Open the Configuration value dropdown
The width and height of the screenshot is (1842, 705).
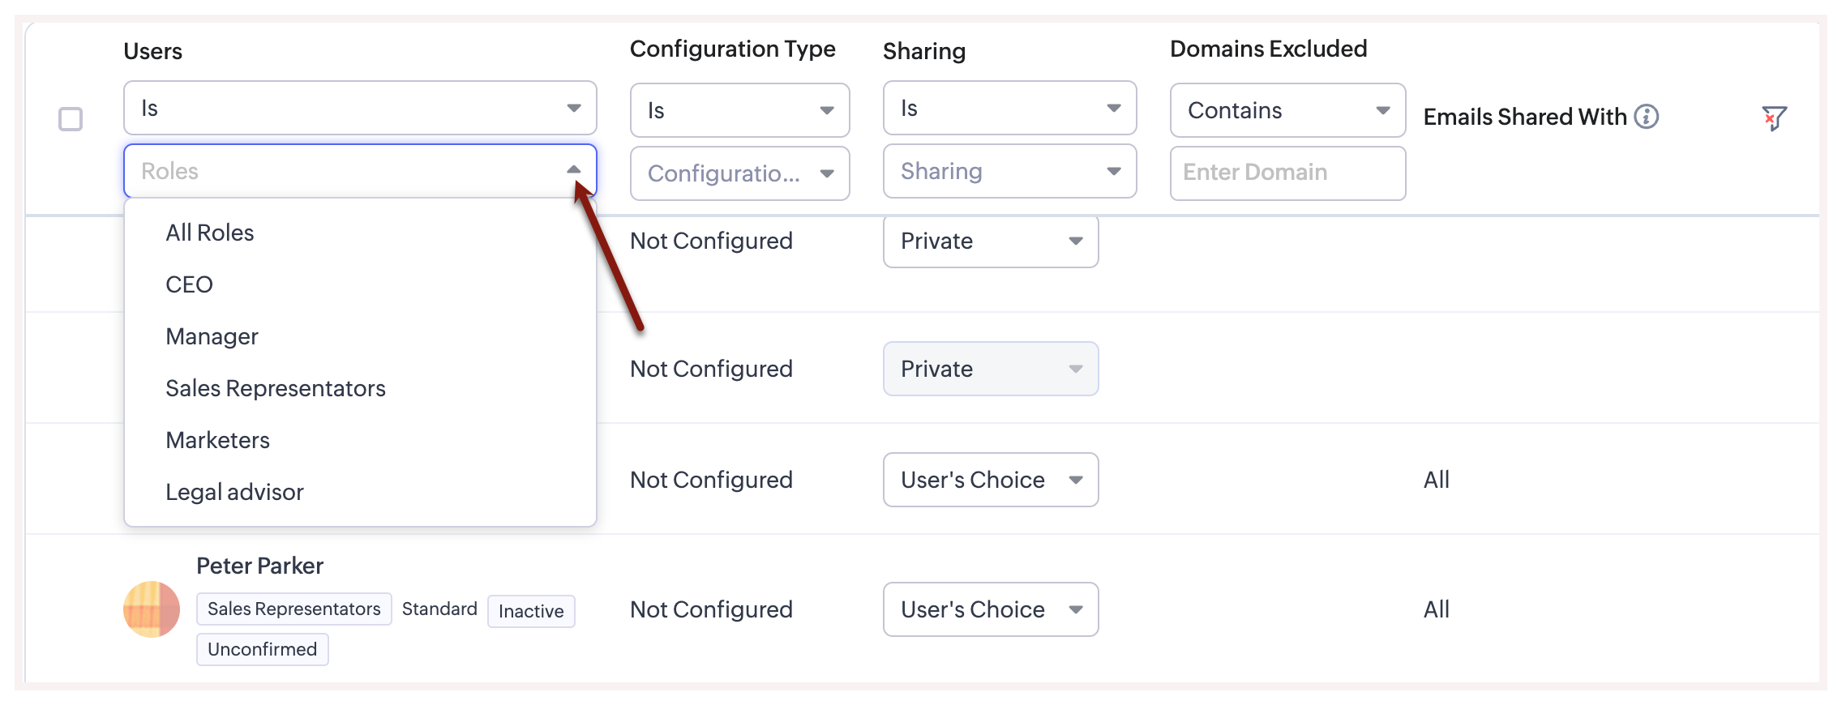[x=739, y=173]
